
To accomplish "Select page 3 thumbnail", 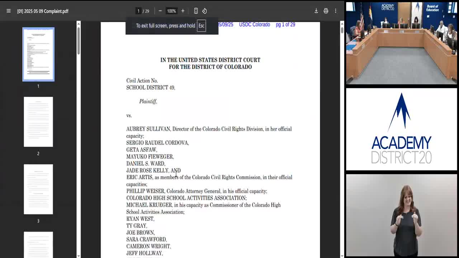I will pos(38,189).
